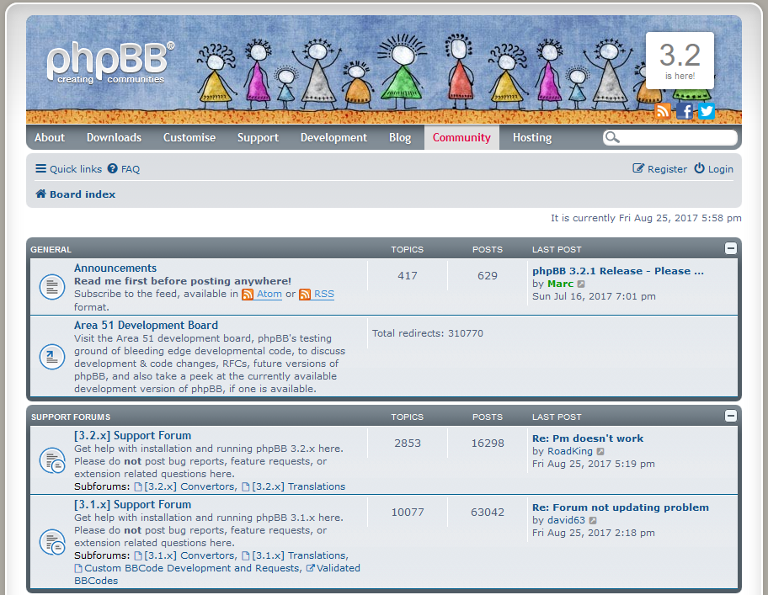Open the Support menu
The height and width of the screenshot is (595, 768).
(x=259, y=137)
